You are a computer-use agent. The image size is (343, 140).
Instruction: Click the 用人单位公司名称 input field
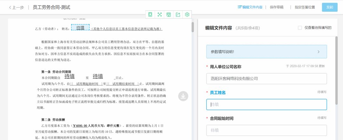266,78
